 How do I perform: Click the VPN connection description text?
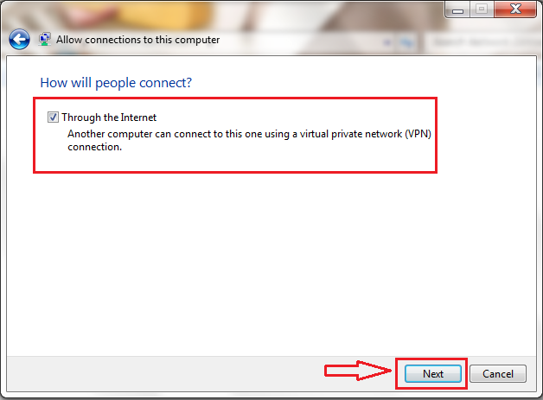tap(249, 140)
